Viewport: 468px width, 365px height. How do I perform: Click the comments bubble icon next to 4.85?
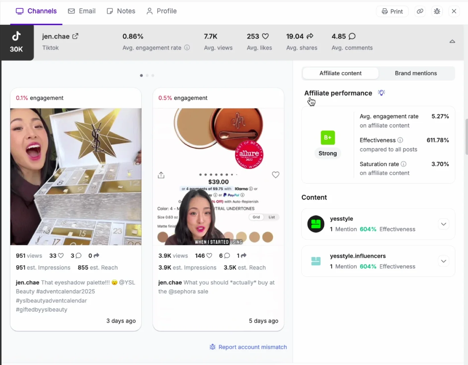click(x=352, y=36)
